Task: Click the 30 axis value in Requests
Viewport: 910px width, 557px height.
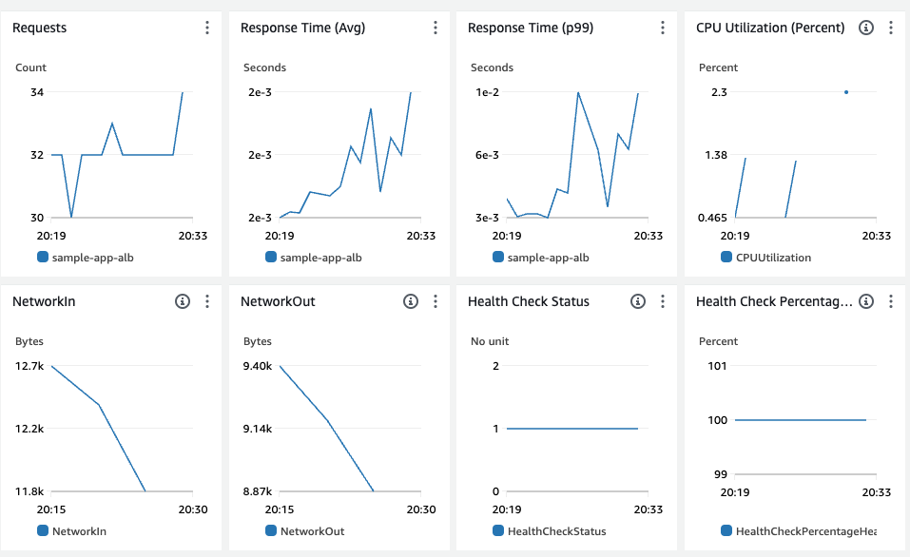Action: tap(37, 218)
